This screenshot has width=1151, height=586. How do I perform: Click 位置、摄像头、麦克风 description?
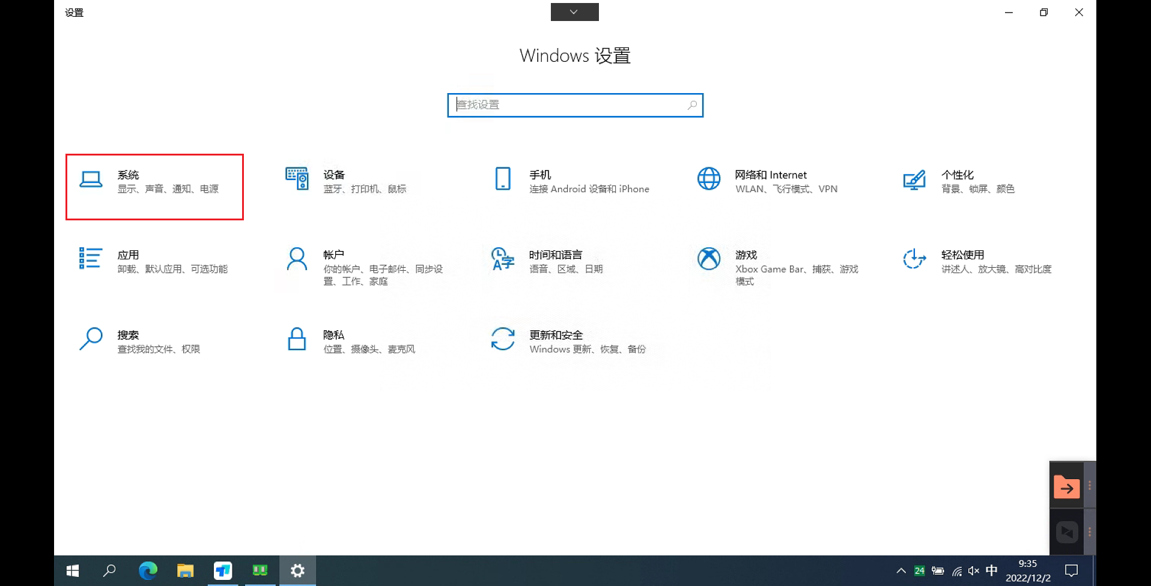pos(369,349)
